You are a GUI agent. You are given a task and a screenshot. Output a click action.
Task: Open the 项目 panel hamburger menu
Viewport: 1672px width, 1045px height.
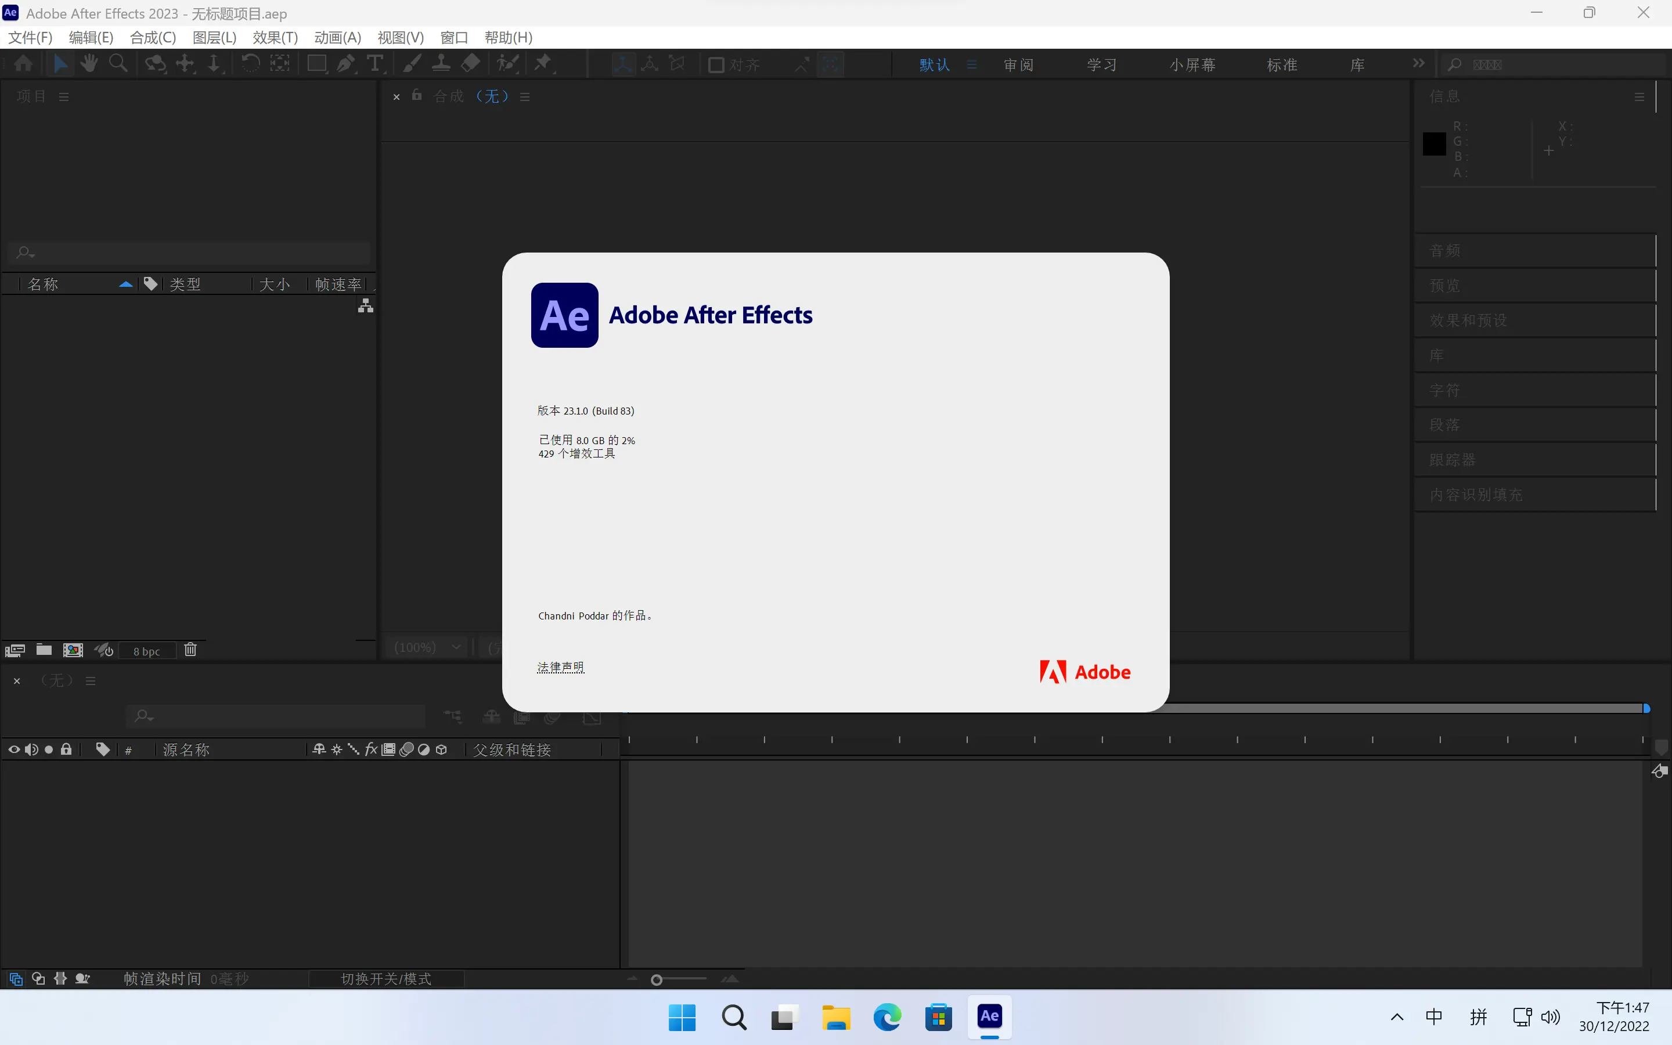64,97
